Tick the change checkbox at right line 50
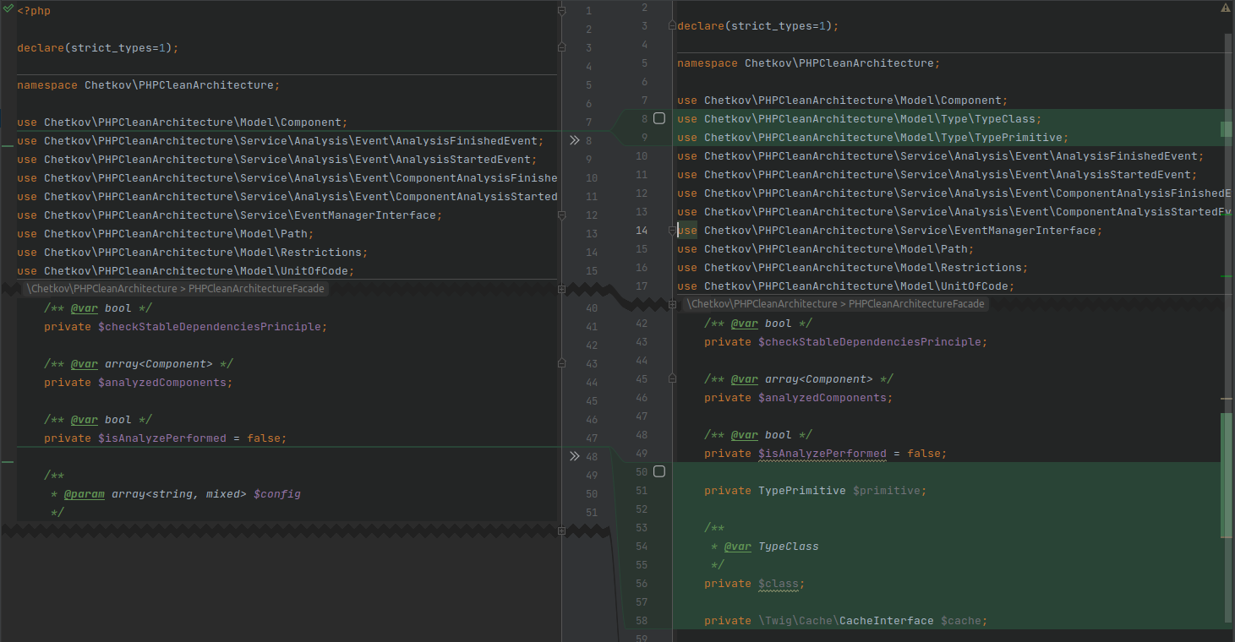Image resolution: width=1235 pixels, height=642 pixels. click(659, 471)
